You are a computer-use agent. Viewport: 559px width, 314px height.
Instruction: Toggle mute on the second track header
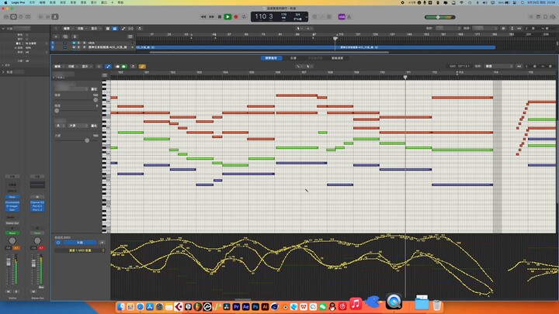75,47
